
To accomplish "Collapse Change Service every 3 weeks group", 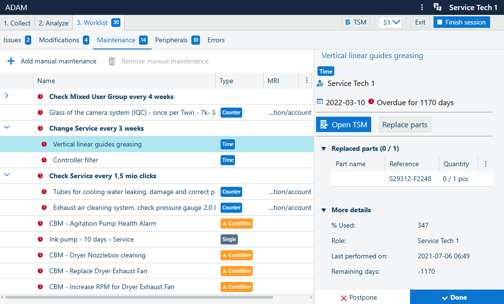I will click(7, 128).
